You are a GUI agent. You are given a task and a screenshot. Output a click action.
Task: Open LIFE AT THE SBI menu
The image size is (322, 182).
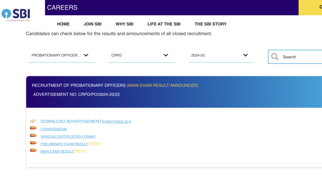[x=164, y=24]
